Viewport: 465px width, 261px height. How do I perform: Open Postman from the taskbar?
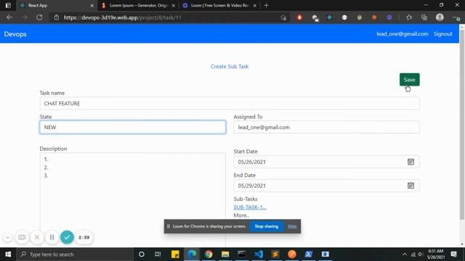292,254
